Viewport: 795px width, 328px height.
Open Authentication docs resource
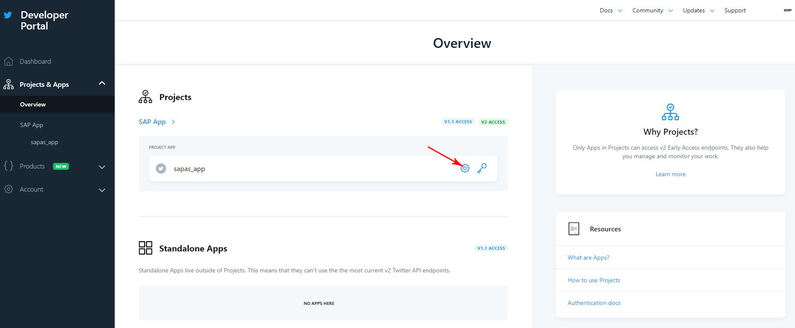(594, 303)
